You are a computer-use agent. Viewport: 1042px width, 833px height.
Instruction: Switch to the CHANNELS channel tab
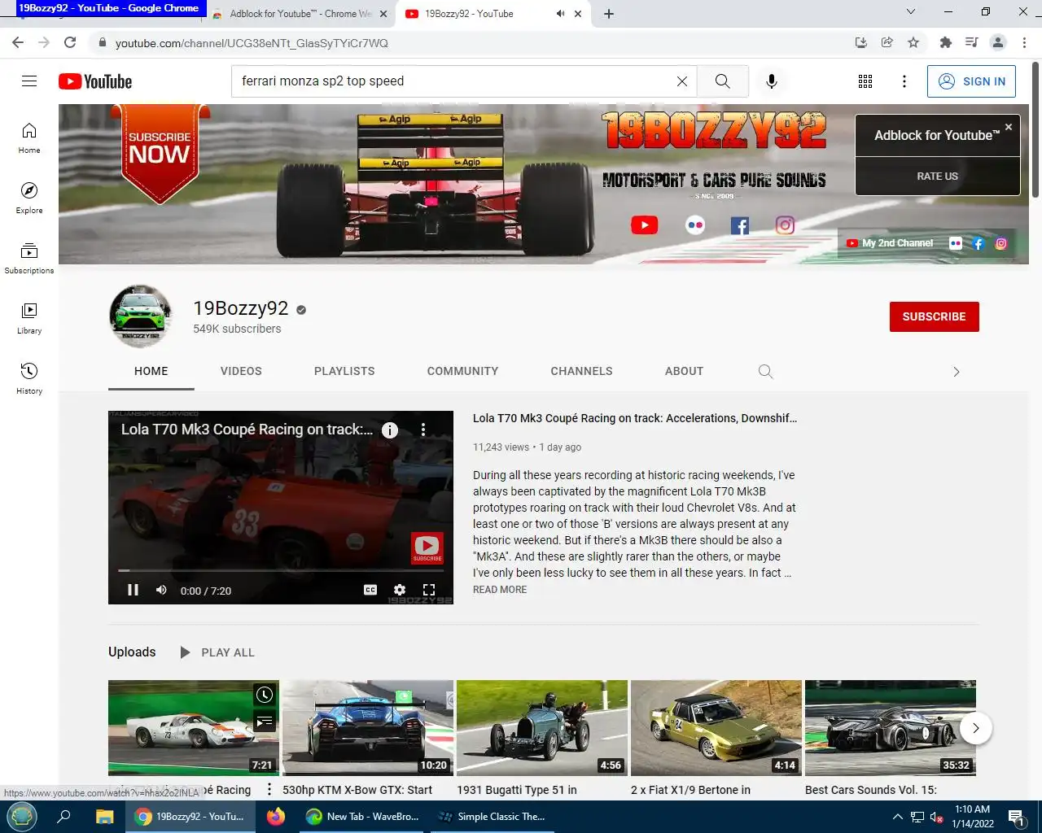[x=581, y=371]
